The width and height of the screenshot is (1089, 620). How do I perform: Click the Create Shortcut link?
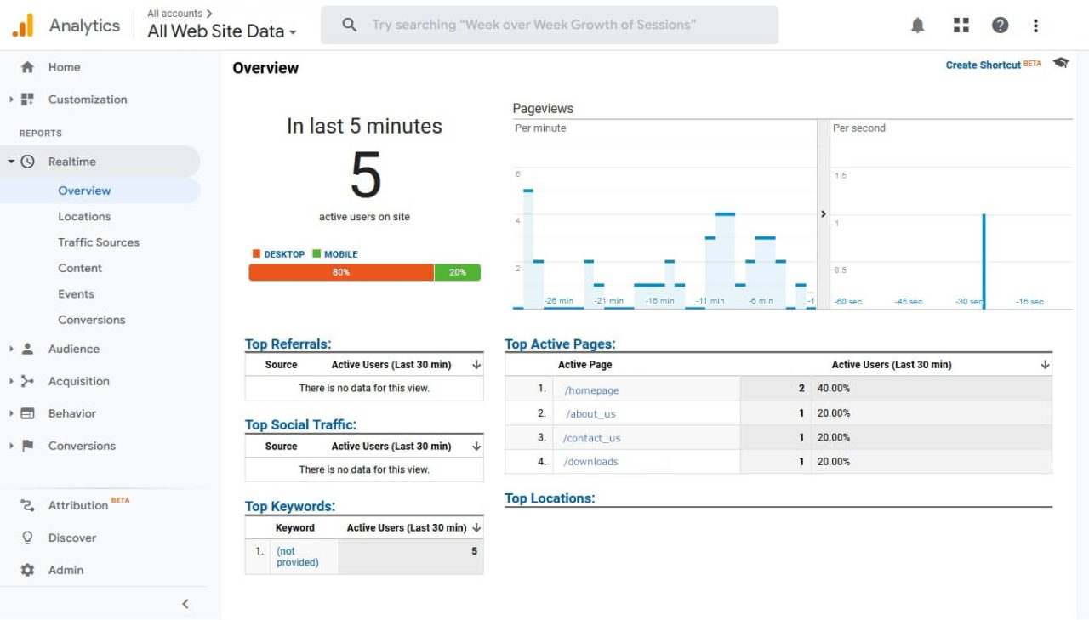(x=983, y=65)
